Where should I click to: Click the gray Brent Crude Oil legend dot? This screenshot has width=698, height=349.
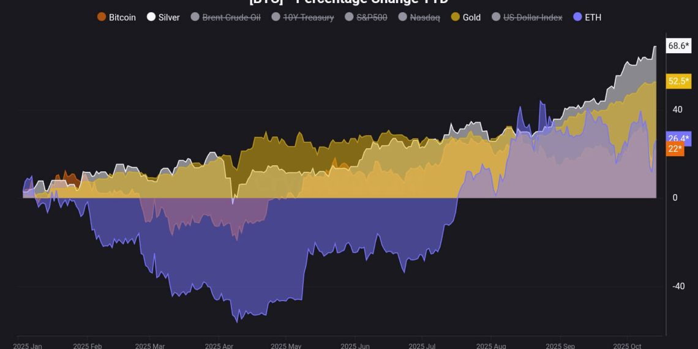[195, 17]
